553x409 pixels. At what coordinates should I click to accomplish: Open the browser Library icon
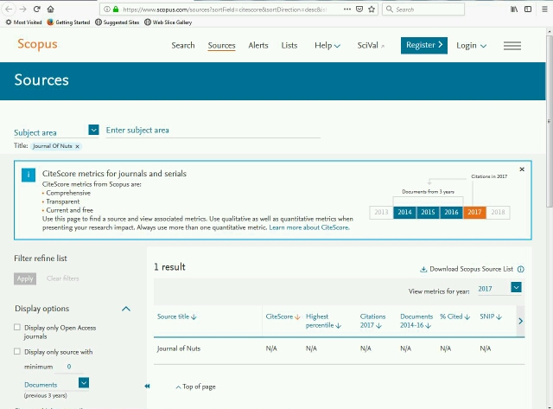click(514, 10)
